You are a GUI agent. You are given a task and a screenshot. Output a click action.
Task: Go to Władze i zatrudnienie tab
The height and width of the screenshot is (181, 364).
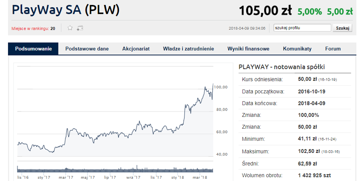point(188,49)
